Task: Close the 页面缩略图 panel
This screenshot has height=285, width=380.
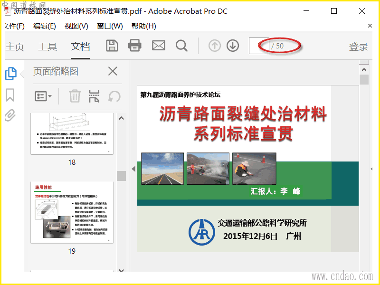Action: [x=113, y=71]
